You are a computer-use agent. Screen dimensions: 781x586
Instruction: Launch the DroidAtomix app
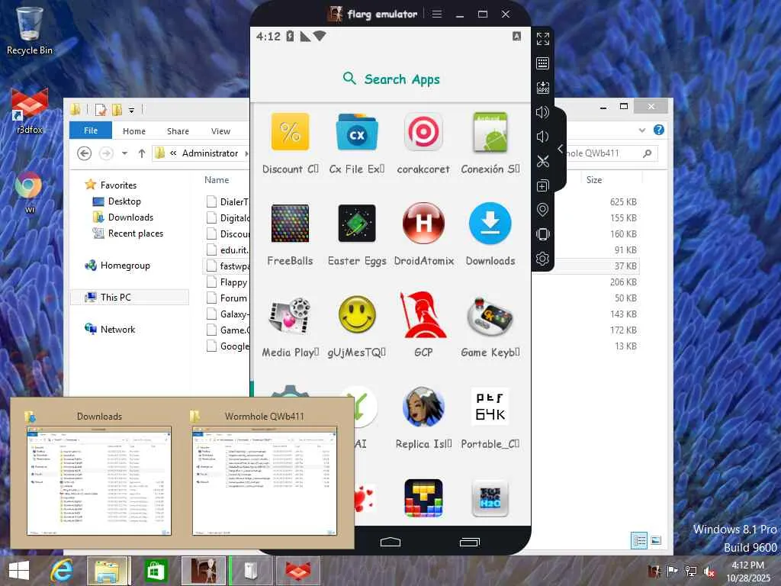(x=423, y=234)
